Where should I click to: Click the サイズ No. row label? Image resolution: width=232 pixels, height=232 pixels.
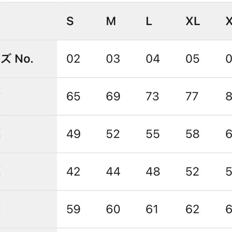click(x=17, y=59)
